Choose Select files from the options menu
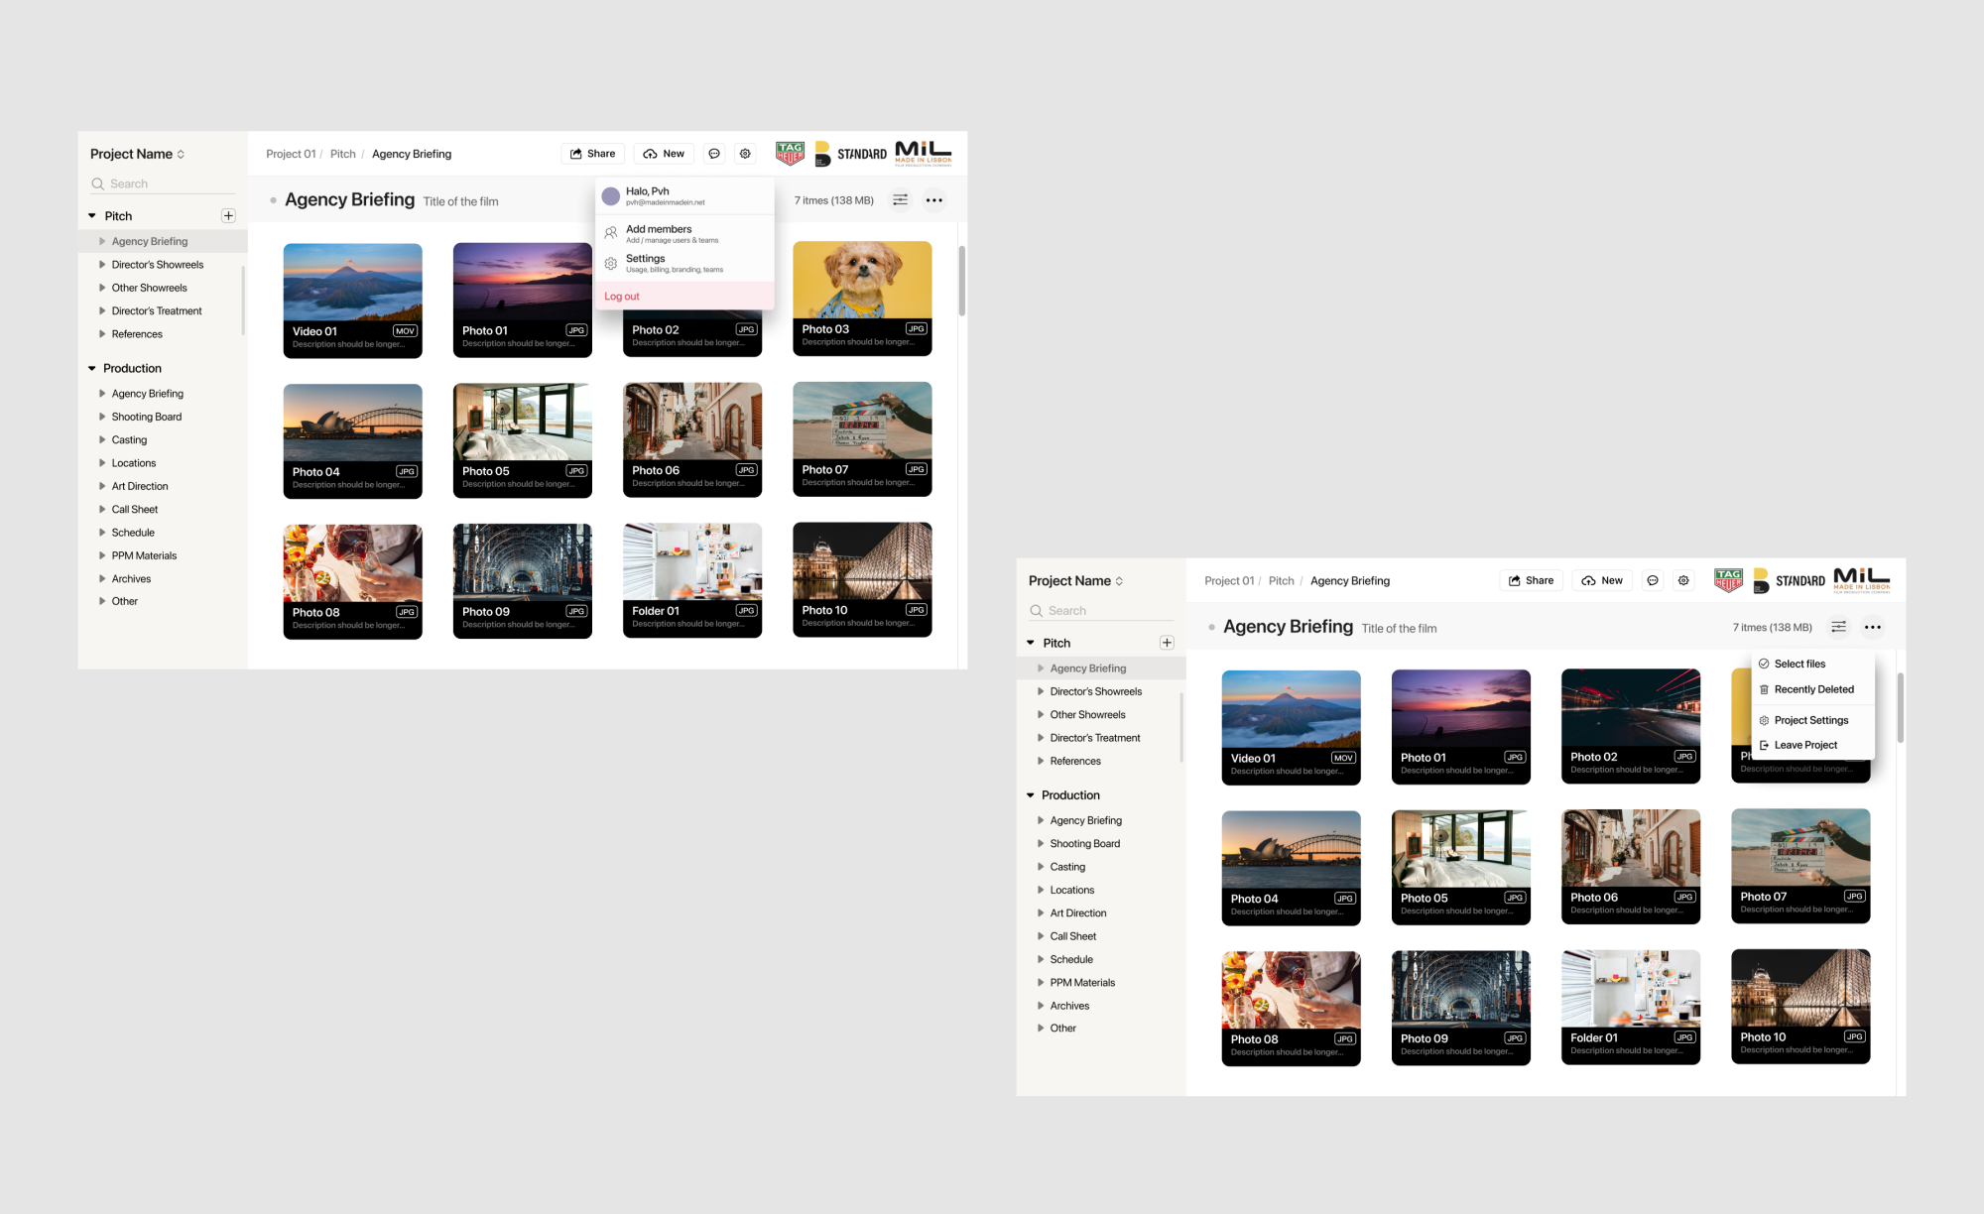The image size is (1984, 1214). coord(1798,664)
